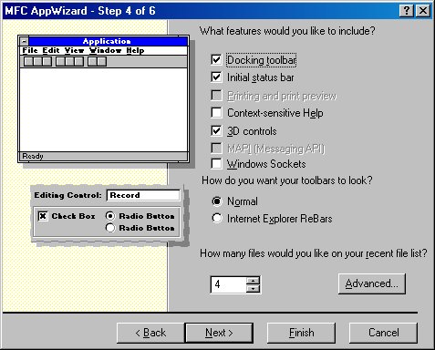Uncheck the Docking toolbar checkbox
The height and width of the screenshot is (350, 435).
pos(216,59)
